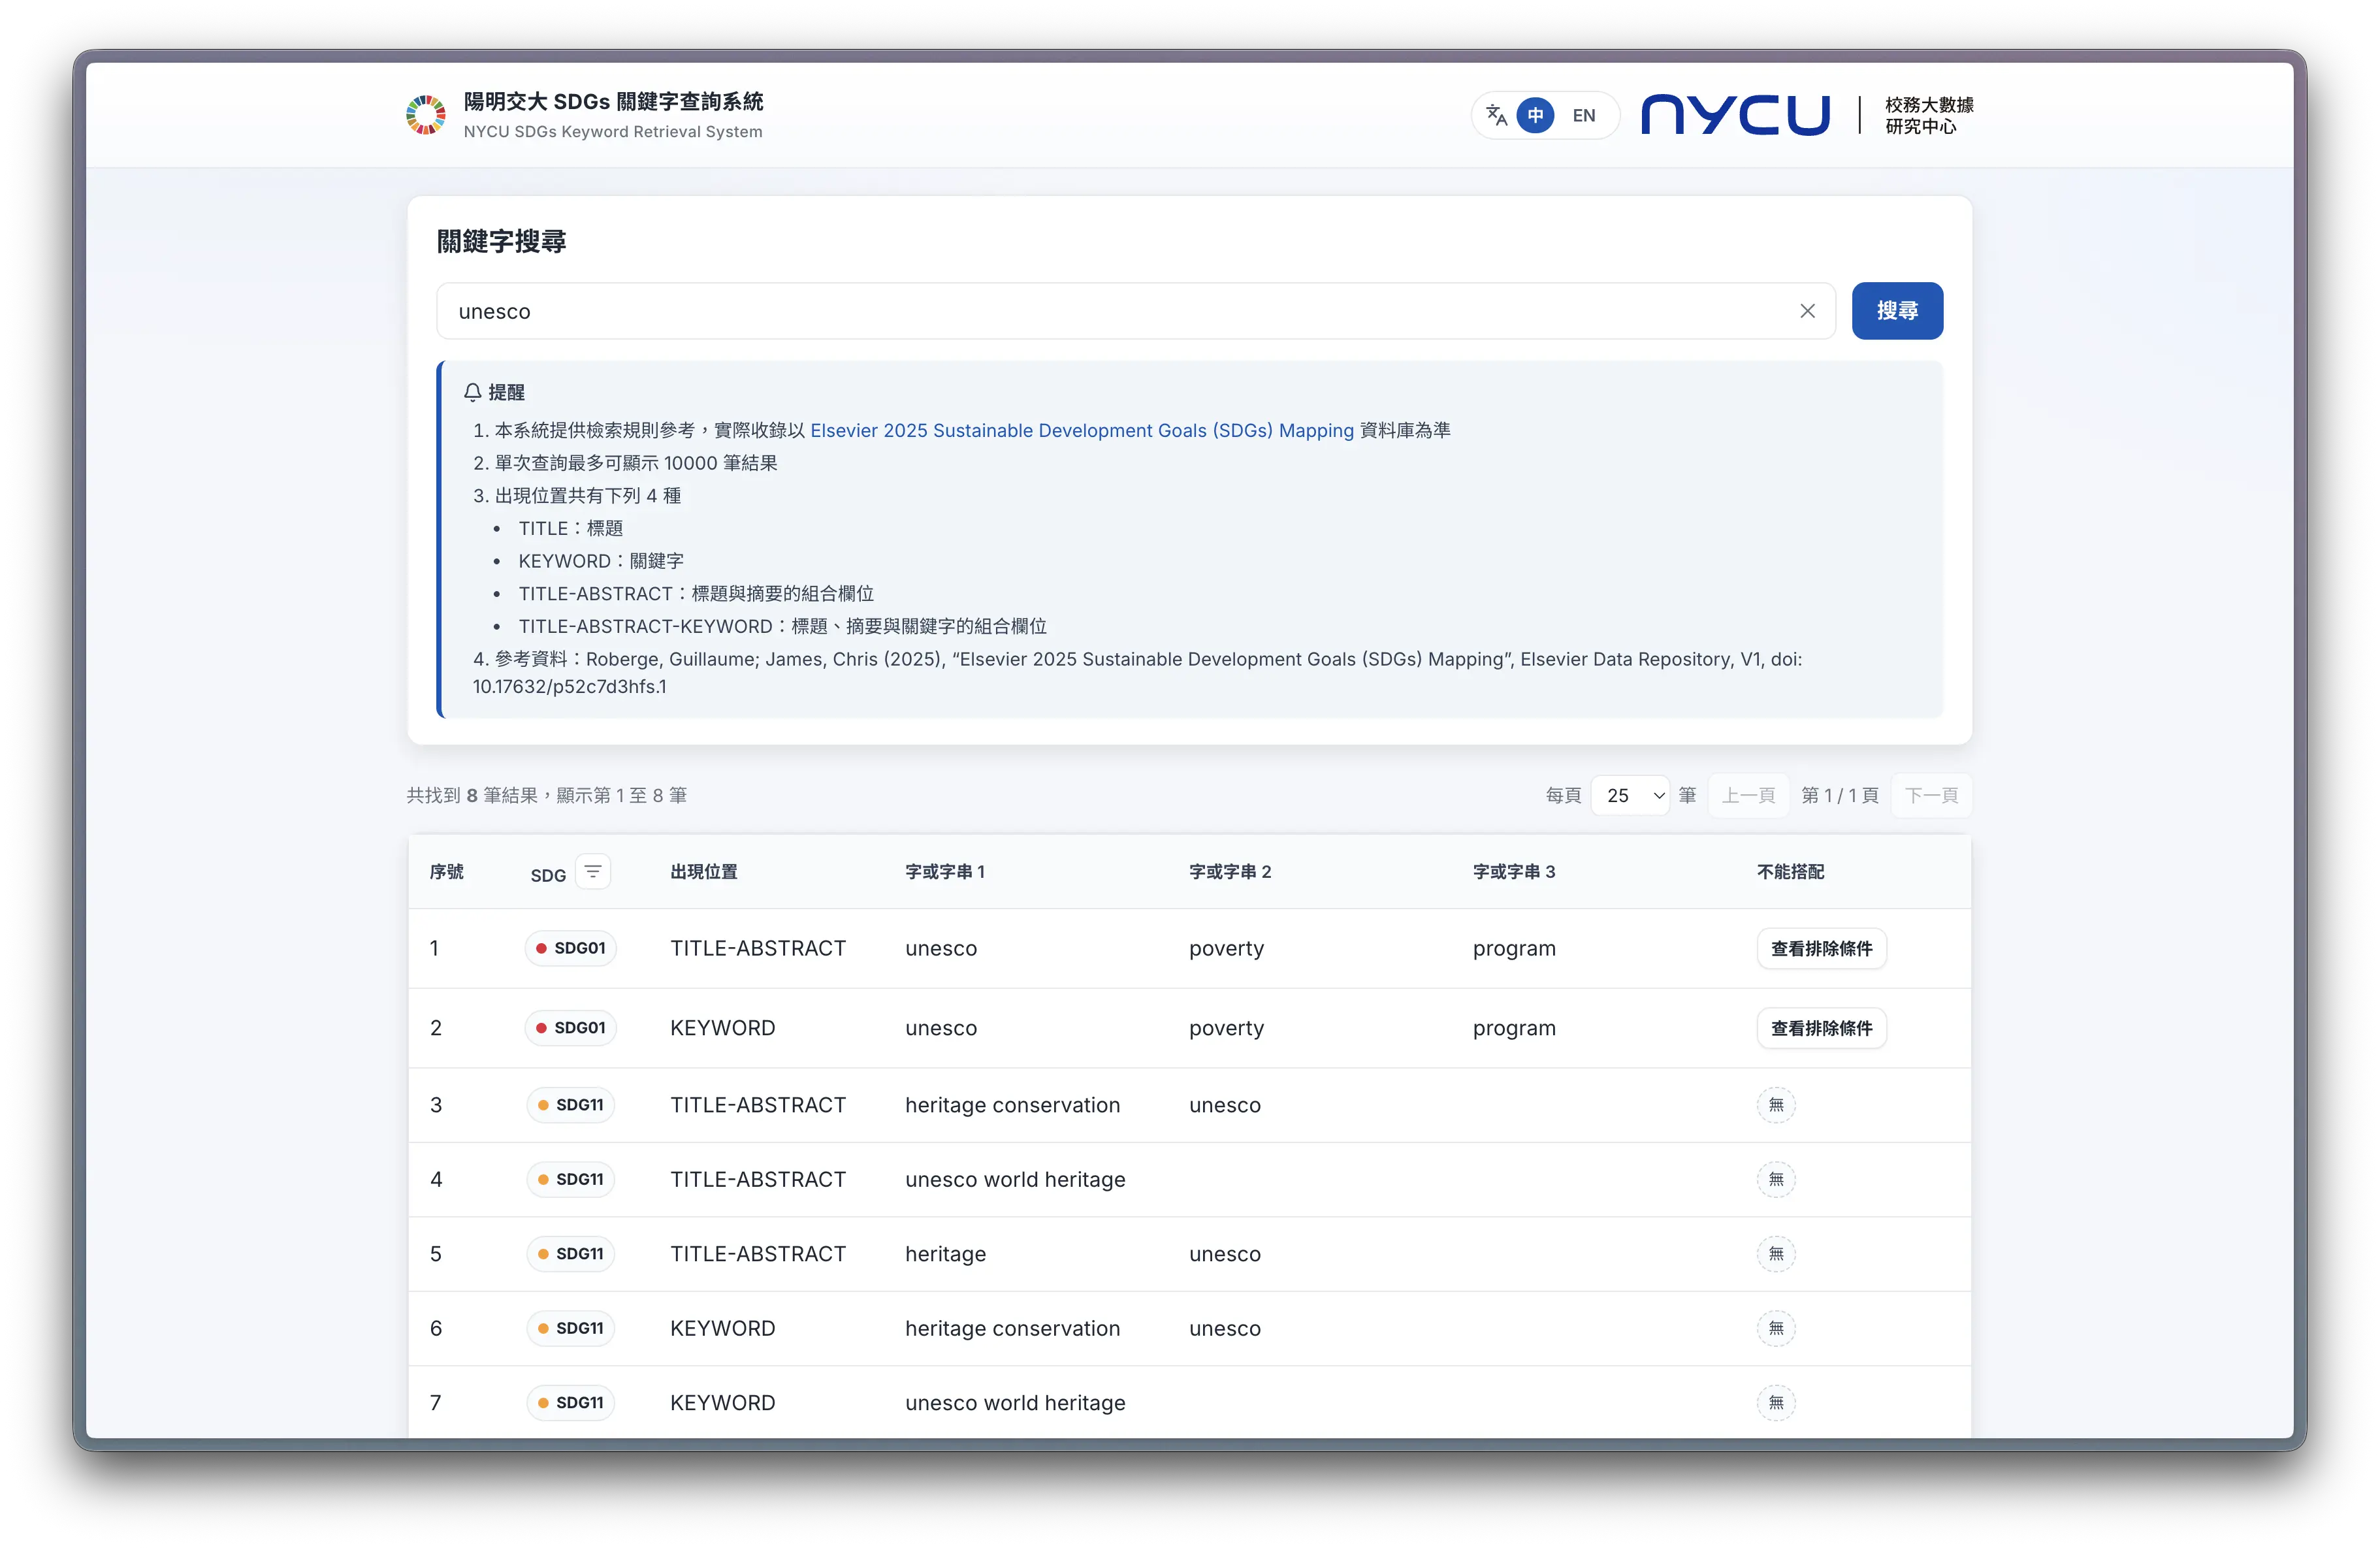Switch language to EN
This screenshot has width=2380, height=1548.
click(x=1583, y=115)
